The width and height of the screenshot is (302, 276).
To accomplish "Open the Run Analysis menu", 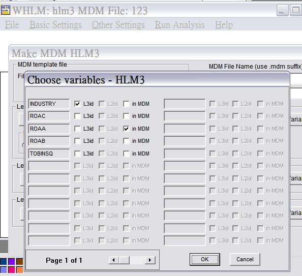I will [x=179, y=25].
